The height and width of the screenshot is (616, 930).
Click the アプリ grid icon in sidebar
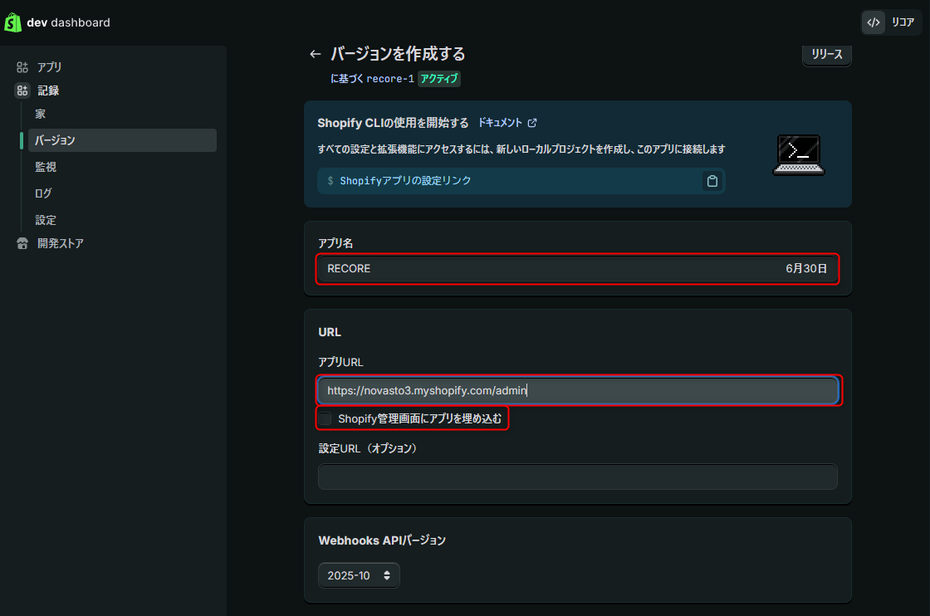[22, 67]
